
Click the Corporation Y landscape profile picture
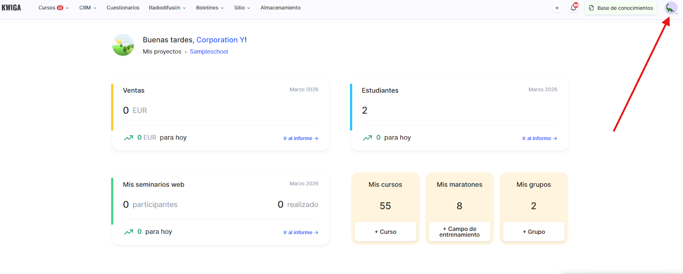[123, 45]
